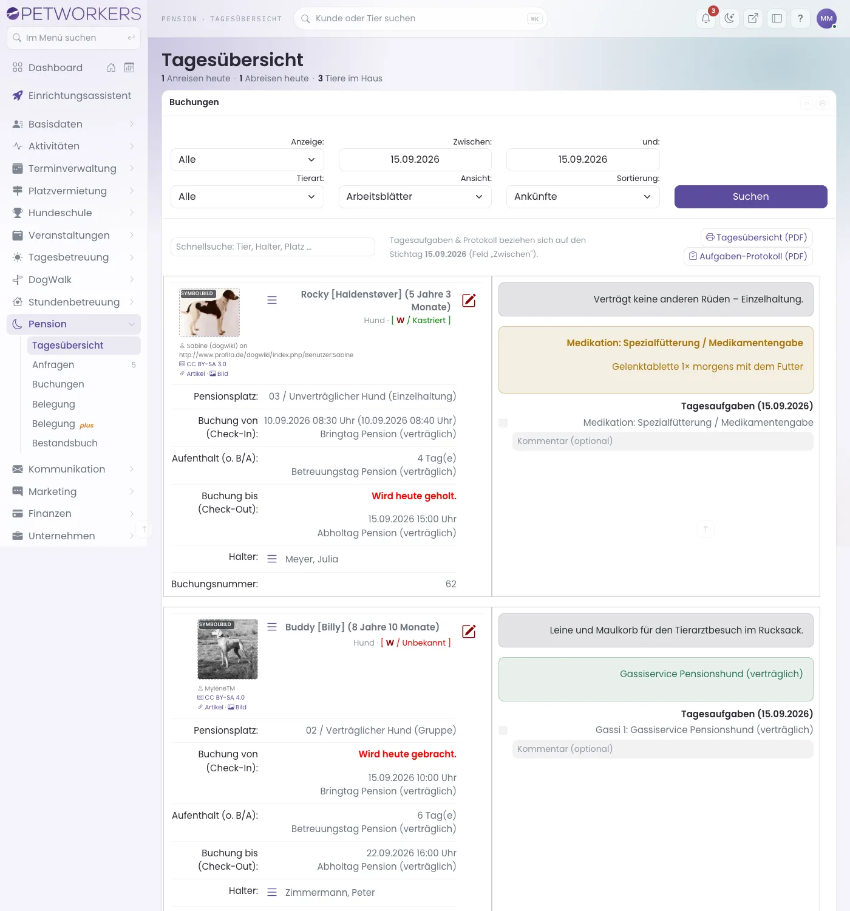This screenshot has width=850, height=911.
Task: Edit Rocky's booking via the pencil icon
Action: click(469, 300)
